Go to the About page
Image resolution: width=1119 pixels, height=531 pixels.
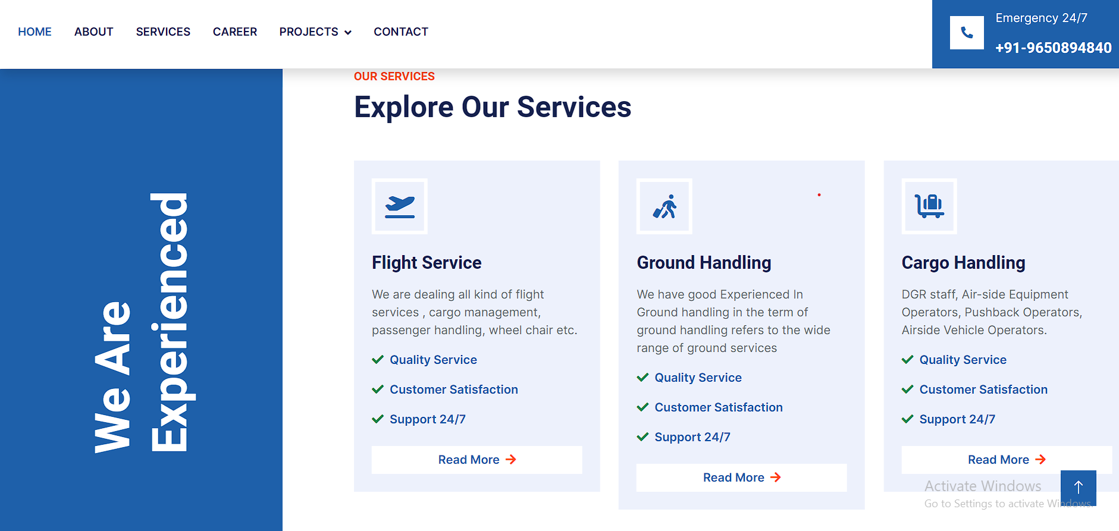point(93,32)
